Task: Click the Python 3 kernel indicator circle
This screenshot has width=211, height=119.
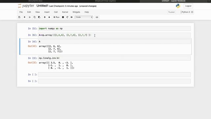Action: [x=192, y=12]
